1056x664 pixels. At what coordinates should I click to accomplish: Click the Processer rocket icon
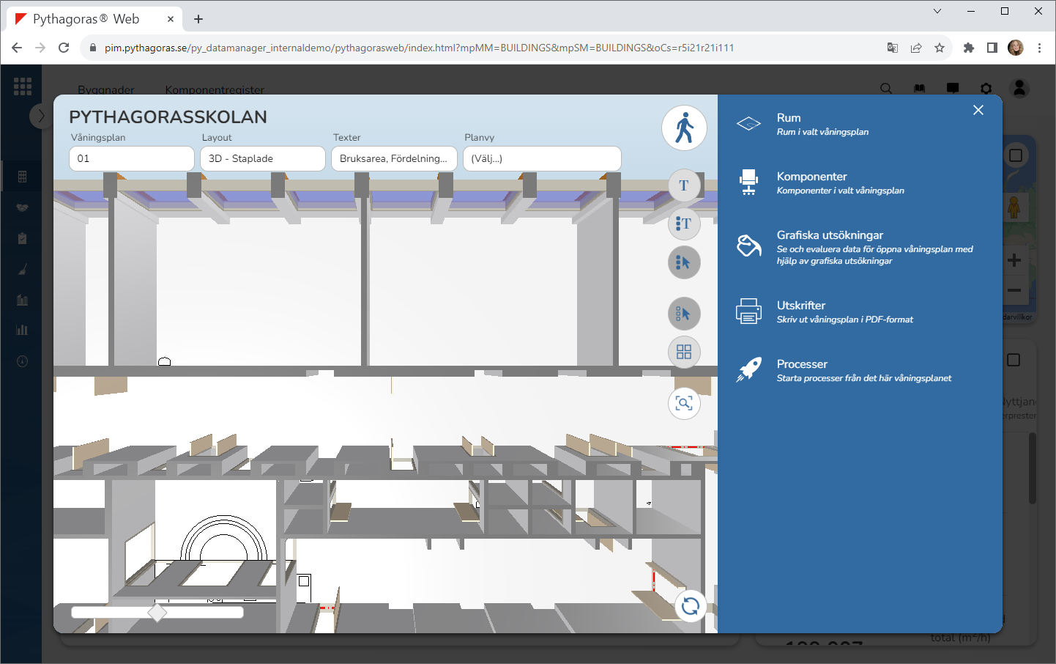coord(748,369)
